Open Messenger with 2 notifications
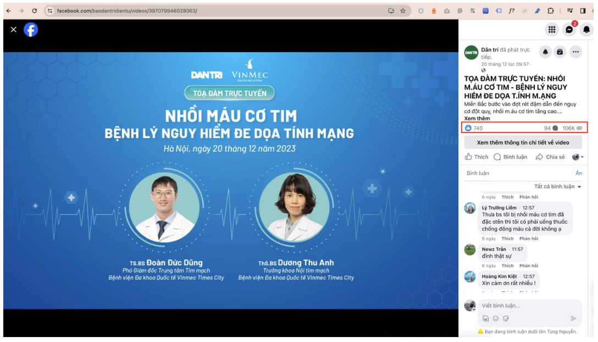This screenshot has height=342, width=598. click(x=569, y=29)
